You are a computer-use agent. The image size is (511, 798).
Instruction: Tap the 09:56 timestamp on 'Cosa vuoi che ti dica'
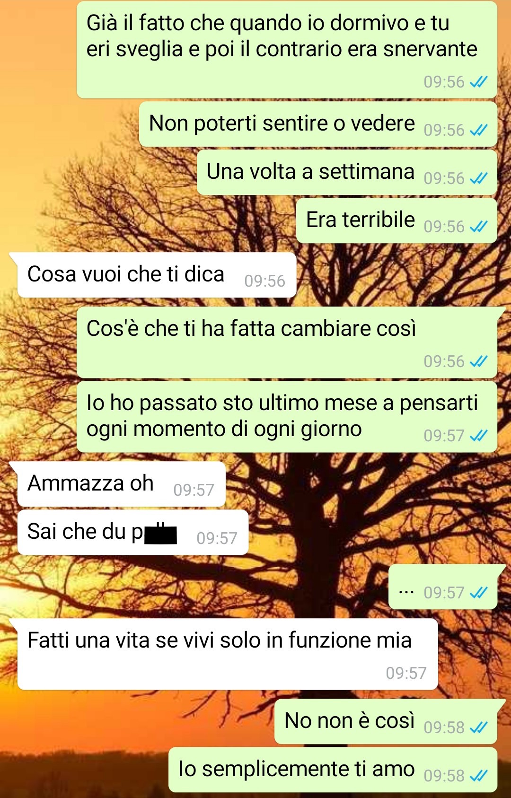[x=264, y=281]
